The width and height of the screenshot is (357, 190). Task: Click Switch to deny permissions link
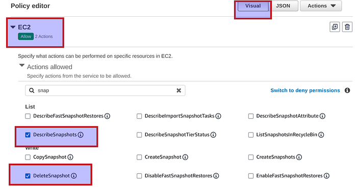pyautogui.click(x=305, y=90)
